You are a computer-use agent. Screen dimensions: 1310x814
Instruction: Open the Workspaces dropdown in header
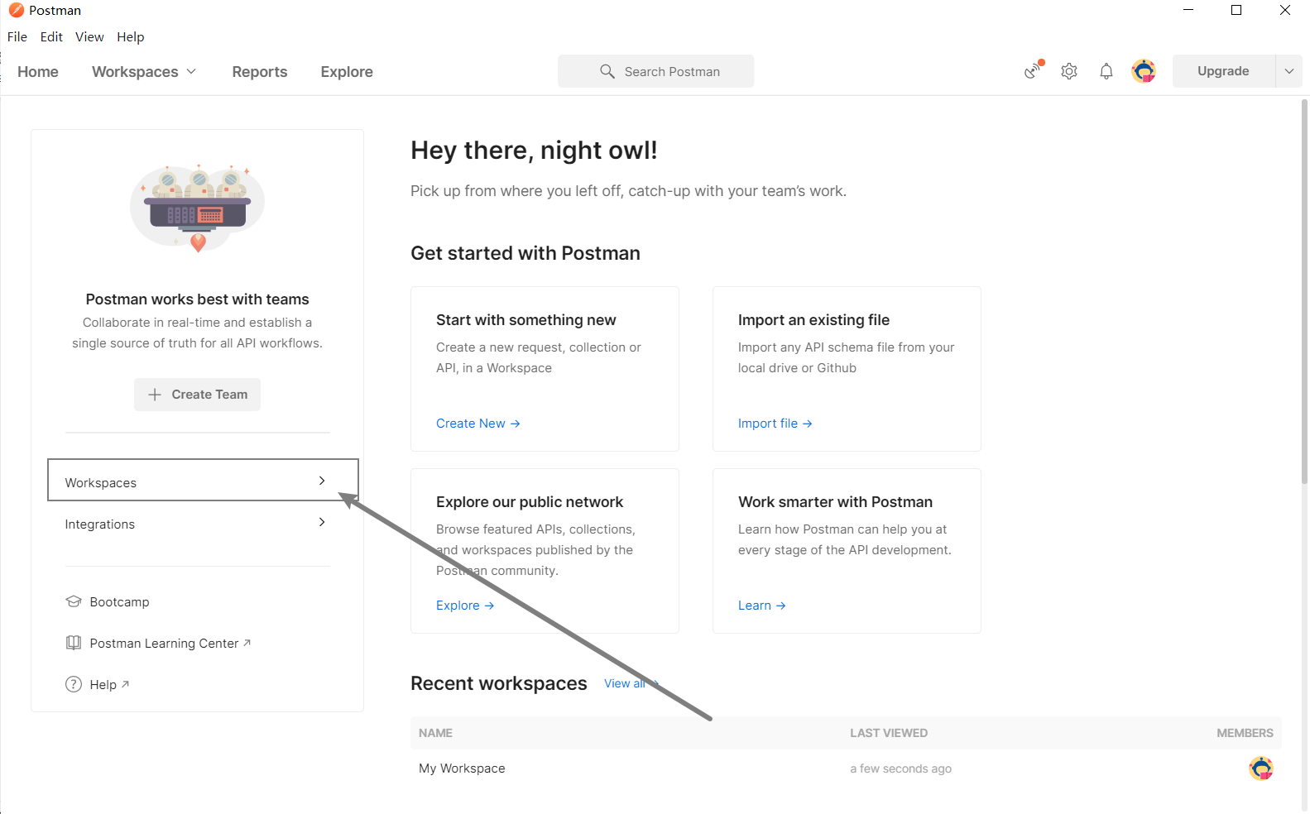click(x=144, y=72)
